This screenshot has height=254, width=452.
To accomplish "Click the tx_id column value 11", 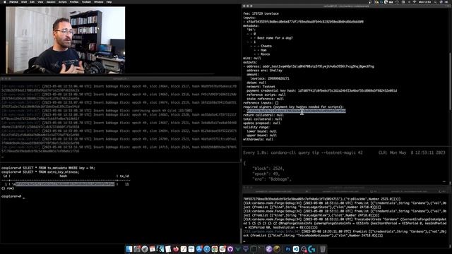I will 127,184.
